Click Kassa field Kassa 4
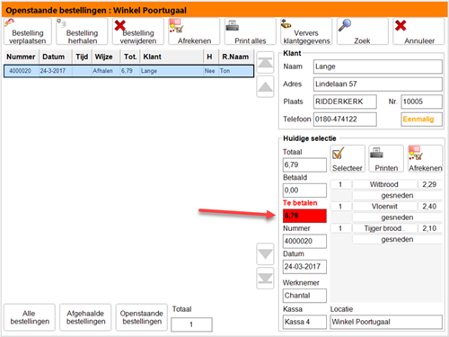The image size is (449, 337). (x=304, y=322)
